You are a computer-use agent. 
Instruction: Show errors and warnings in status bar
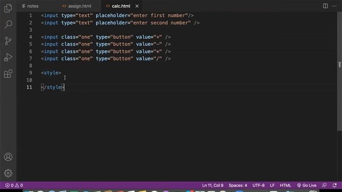tap(14, 185)
